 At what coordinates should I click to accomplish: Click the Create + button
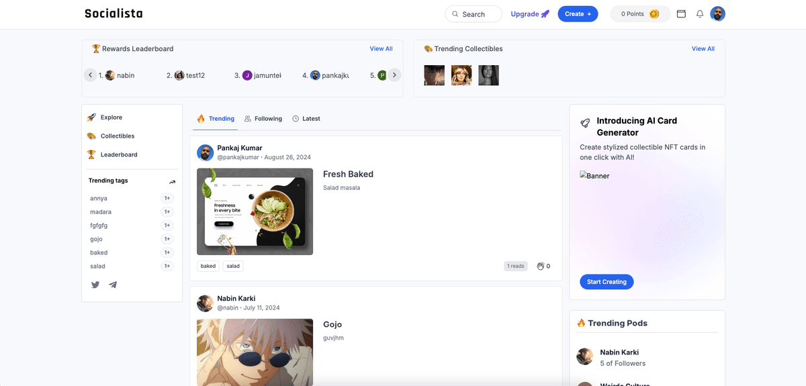(578, 14)
